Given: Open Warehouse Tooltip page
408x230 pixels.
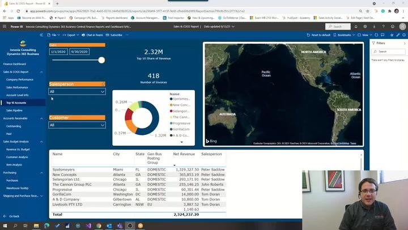Looking at the screenshot, I should [17, 188].
